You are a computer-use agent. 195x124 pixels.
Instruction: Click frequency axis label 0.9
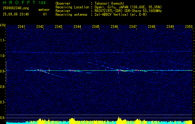2,71
